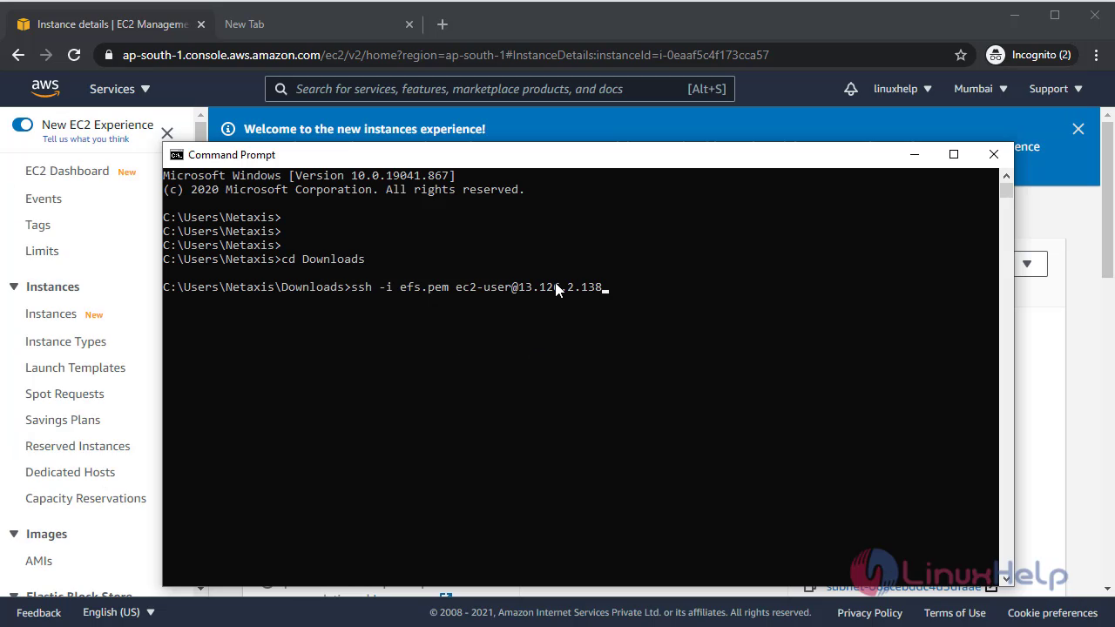
Task: Open the Chrome three-dot menu
Action: tap(1094, 55)
